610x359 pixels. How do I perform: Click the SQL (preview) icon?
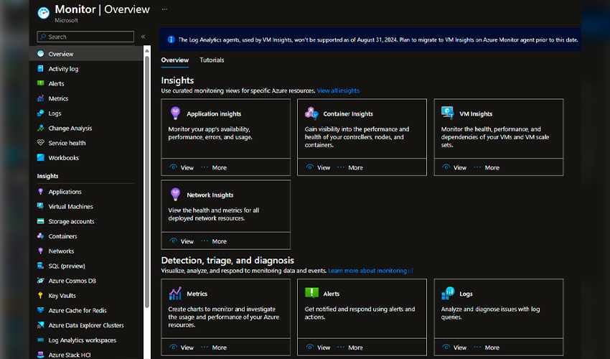coord(40,266)
